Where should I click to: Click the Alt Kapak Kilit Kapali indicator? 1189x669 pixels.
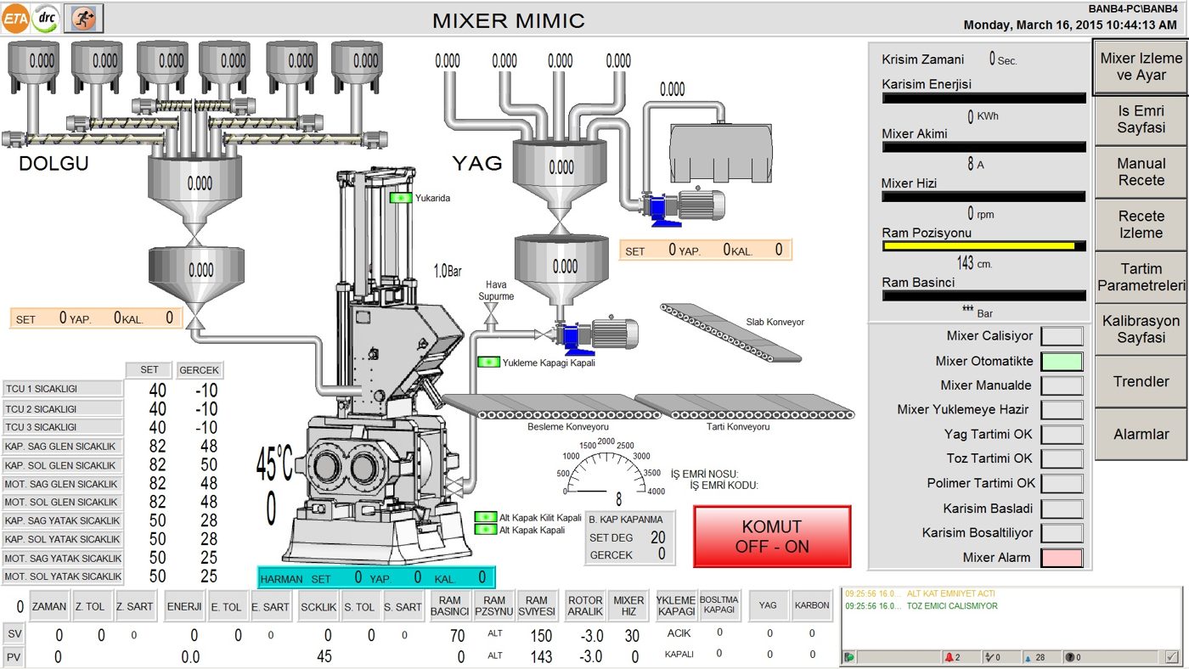coord(485,517)
